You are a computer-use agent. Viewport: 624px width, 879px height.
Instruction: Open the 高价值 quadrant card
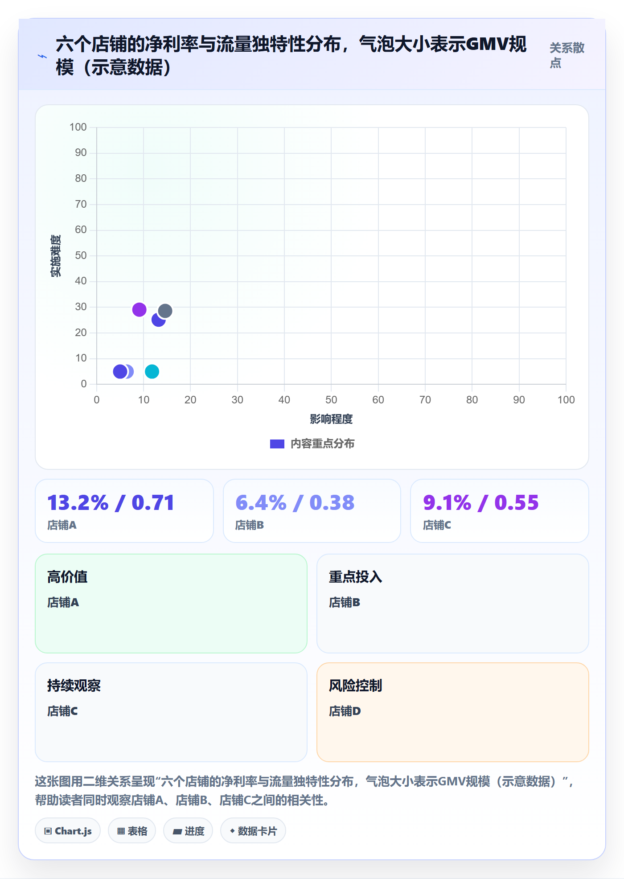171,604
